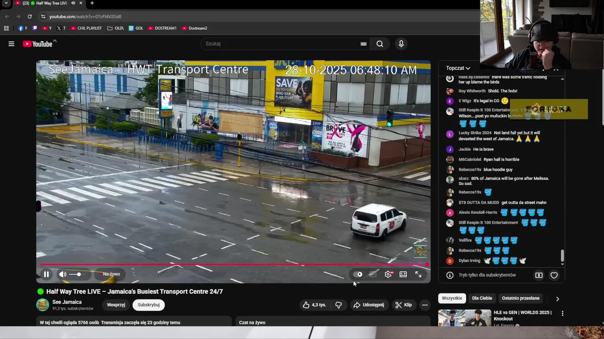Screen dimensions: 604x339
Task: Click the Wesprzyj button
Action: 116,305
